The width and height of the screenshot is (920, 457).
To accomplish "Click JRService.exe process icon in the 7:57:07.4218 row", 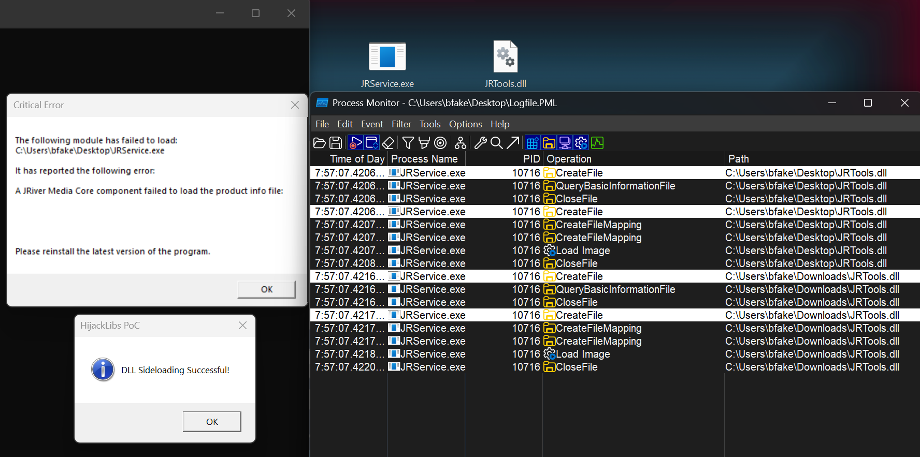I will [394, 353].
